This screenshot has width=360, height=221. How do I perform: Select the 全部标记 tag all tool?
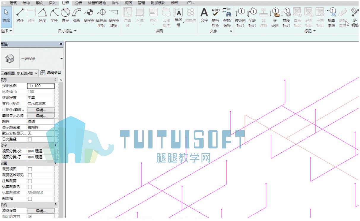coord(252,18)
